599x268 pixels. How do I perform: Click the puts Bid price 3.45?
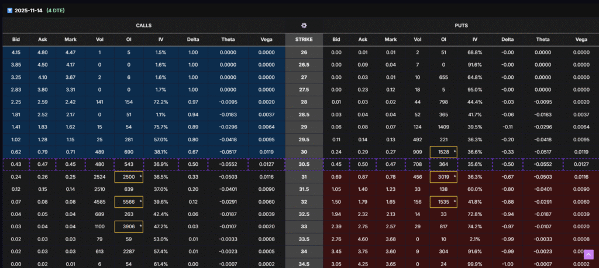click(x=336, y=250)
